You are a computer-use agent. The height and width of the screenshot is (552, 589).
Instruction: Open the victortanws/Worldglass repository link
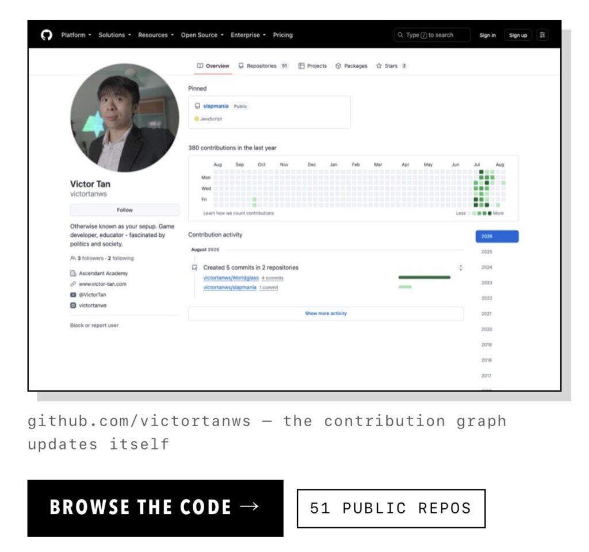(x=231, y=278)
